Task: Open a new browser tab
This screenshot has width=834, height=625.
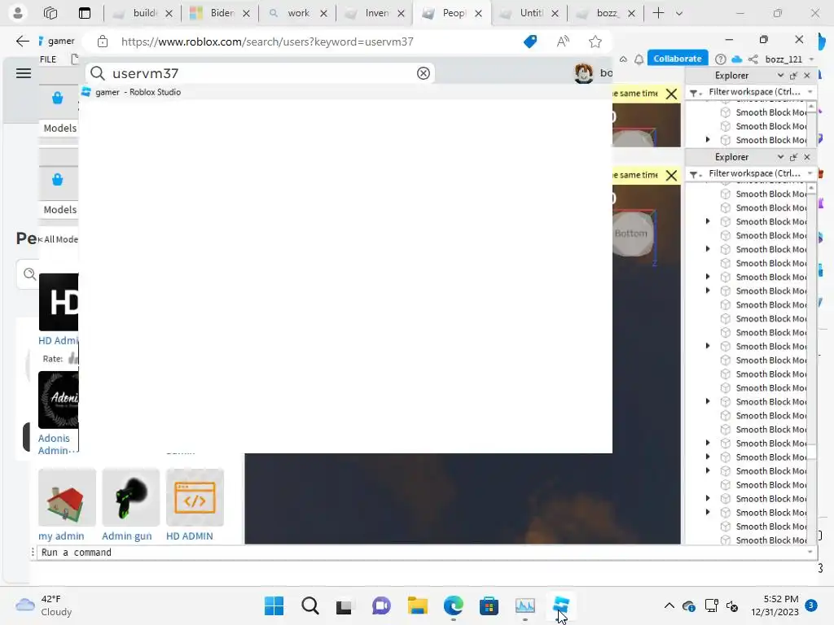Action: 658,13
